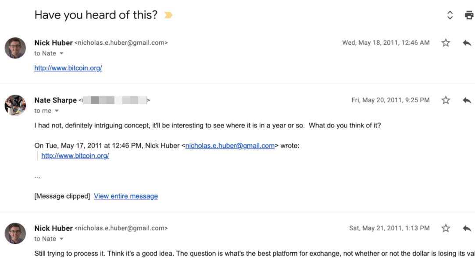This screenshot has height=258, width=475.
Task: Reply to Nick Huber's May 18 message
Action: point(467,43)
